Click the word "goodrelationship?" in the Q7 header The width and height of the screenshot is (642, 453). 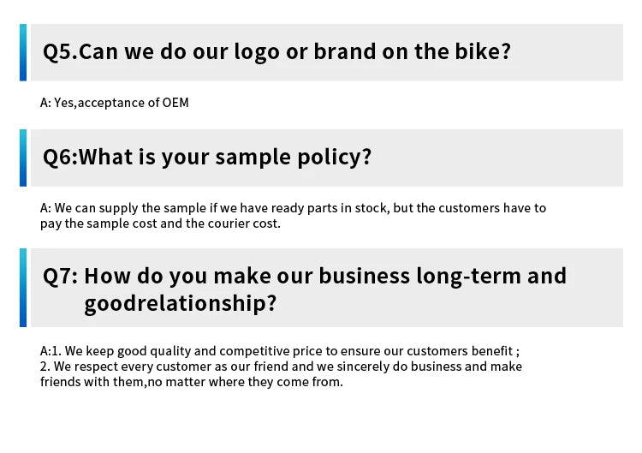click(x=180, y=304)
